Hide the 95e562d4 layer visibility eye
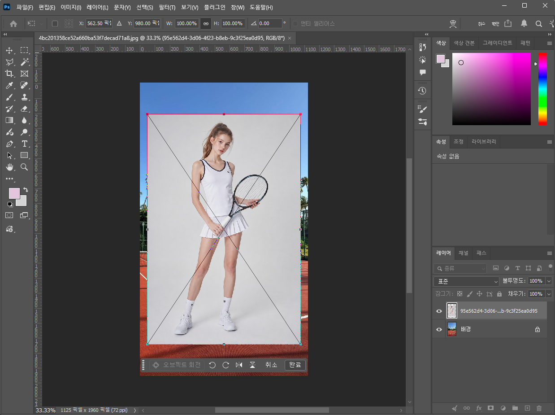 [439, 311]
